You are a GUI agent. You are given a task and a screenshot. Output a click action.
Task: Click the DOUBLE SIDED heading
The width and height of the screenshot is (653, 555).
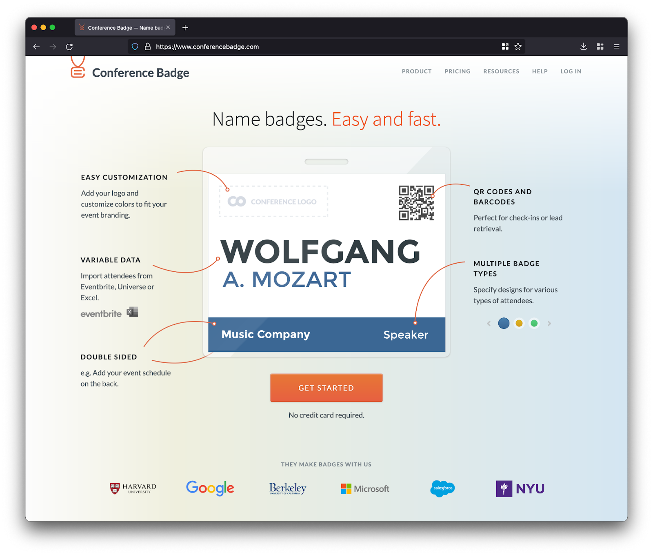pos(109,357)
